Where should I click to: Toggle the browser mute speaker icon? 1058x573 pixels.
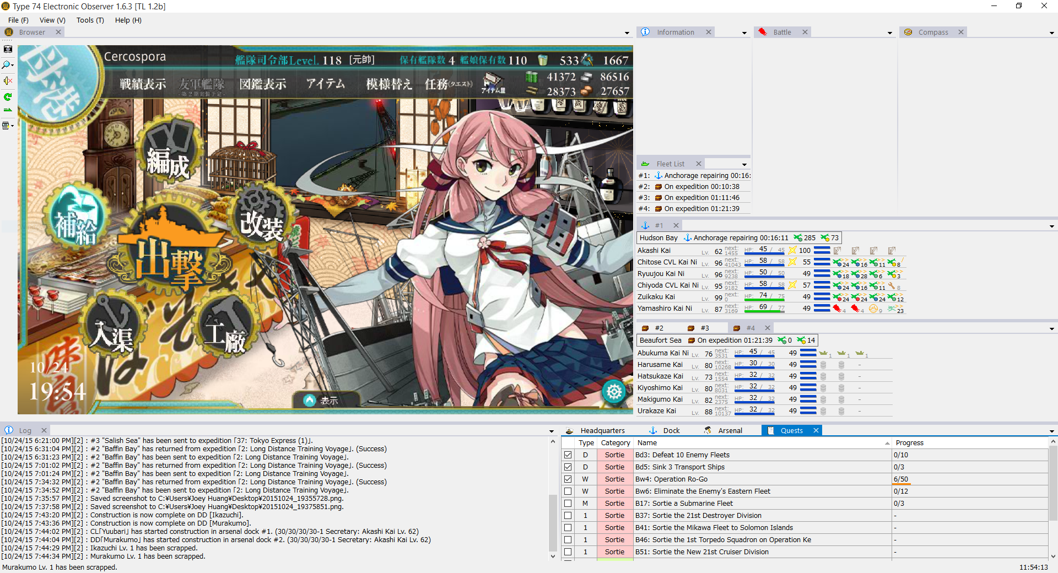point(8,81)
